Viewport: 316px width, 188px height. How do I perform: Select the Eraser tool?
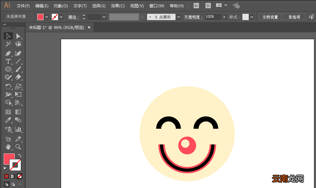18,77
